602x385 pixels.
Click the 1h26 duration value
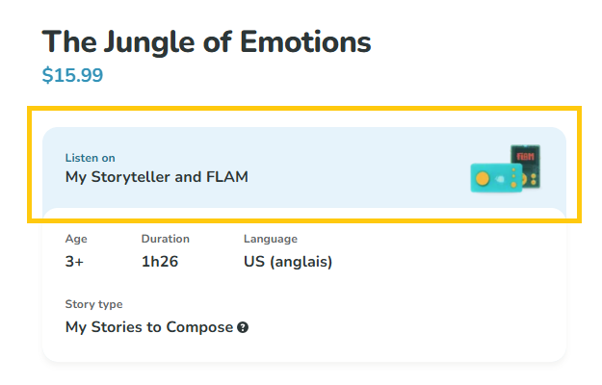160,262
